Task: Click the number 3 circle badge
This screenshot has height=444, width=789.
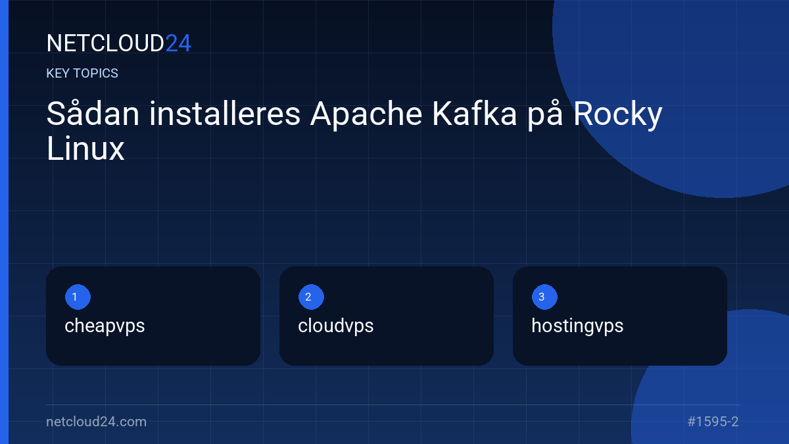Action: (544, 297)
